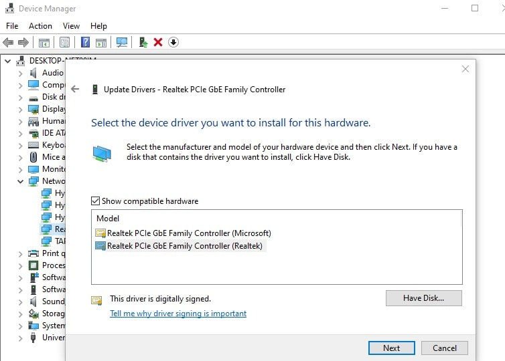505x361 pixels.
Task: Click the Monitors icon in tree
Action: [33, 169]
